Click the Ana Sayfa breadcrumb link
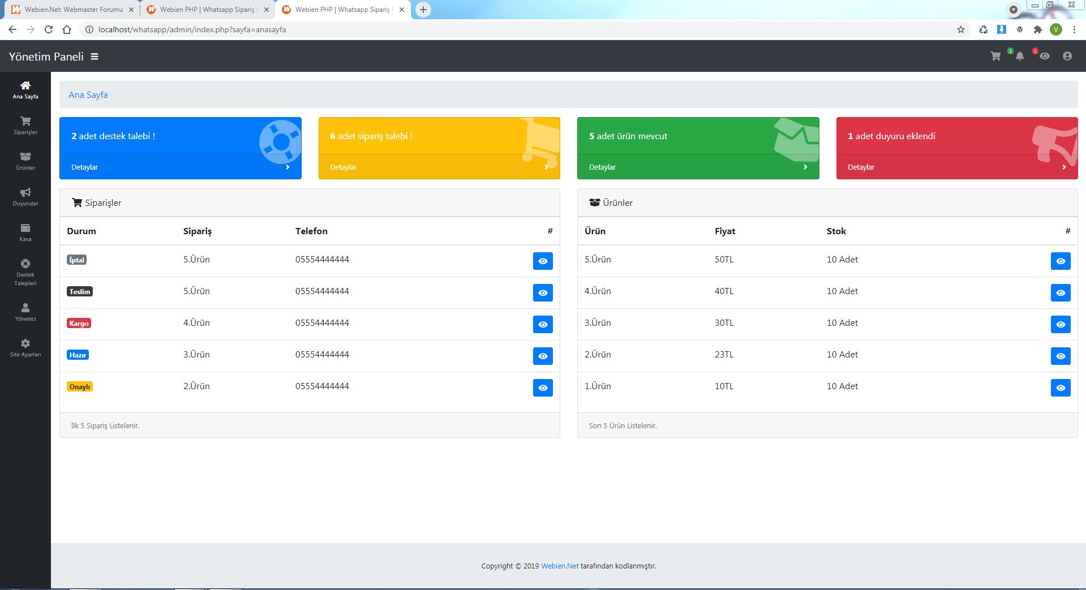The width and height of the screenshot is (1086, 590). coord(88,95)
